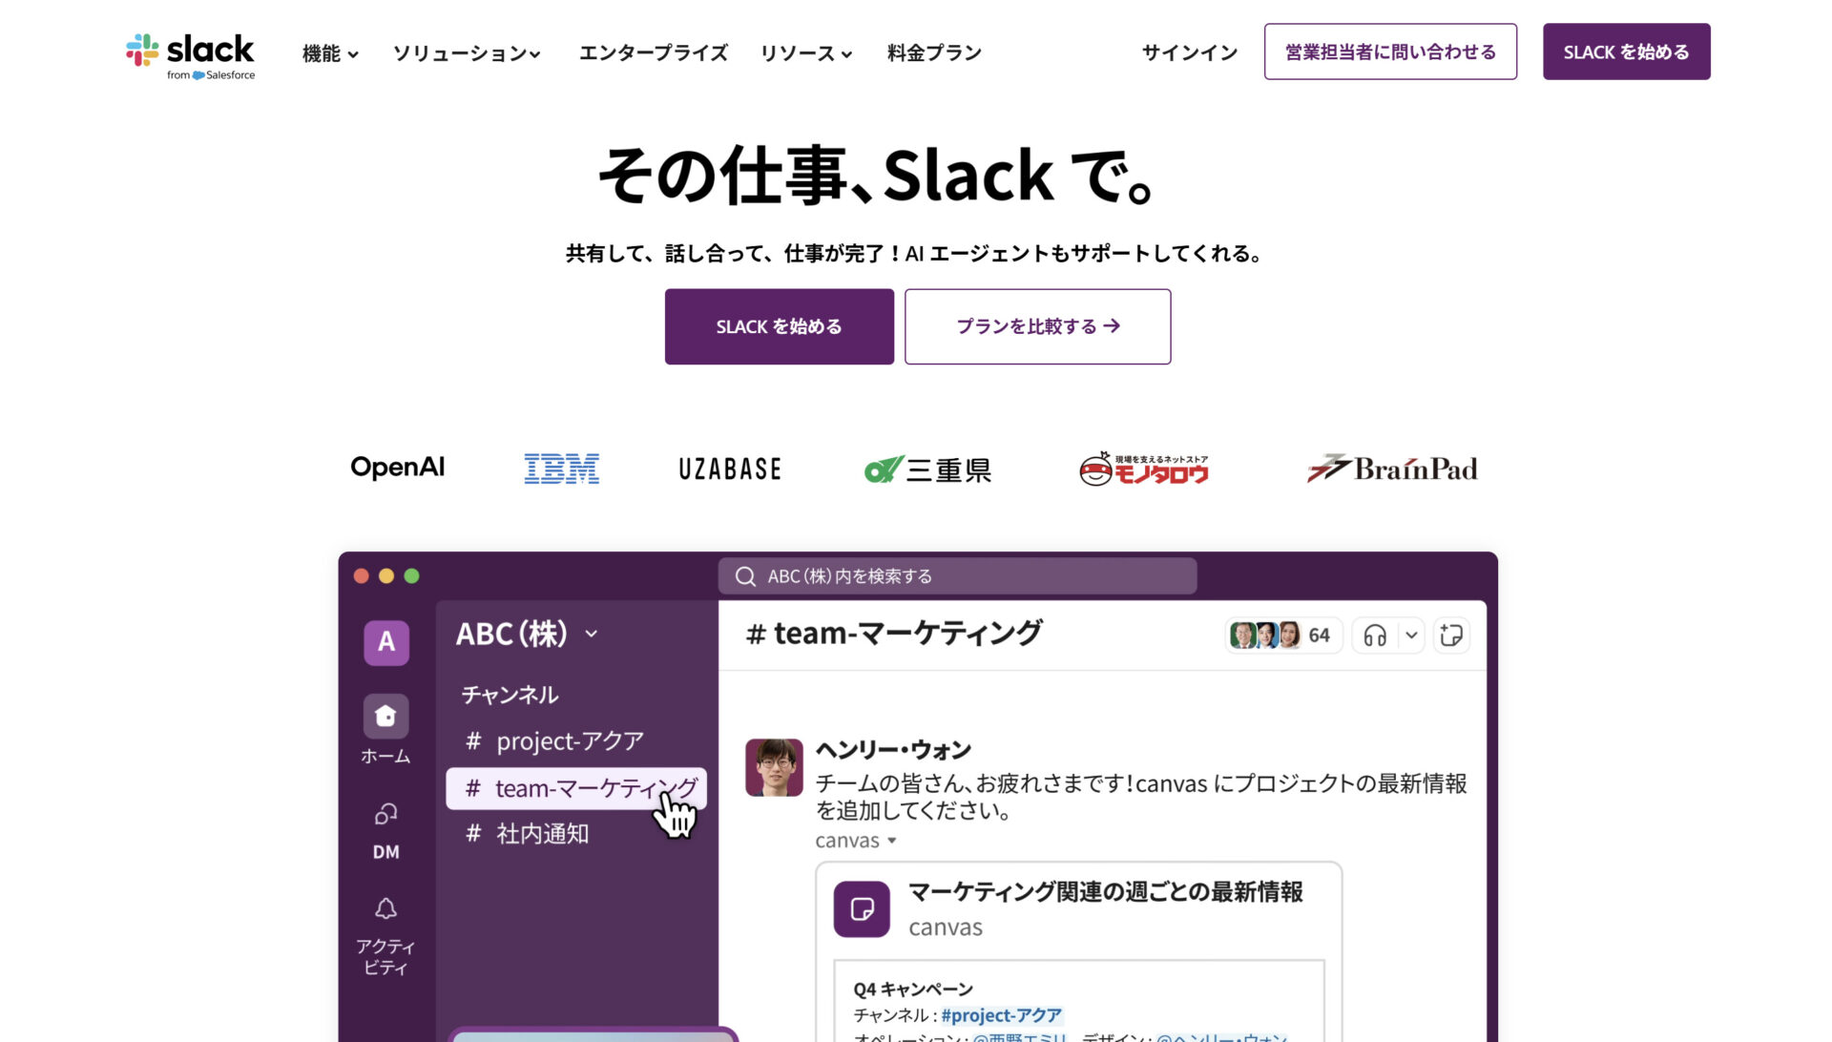Click Henry Won's profile picture

(x=774, y=767)
